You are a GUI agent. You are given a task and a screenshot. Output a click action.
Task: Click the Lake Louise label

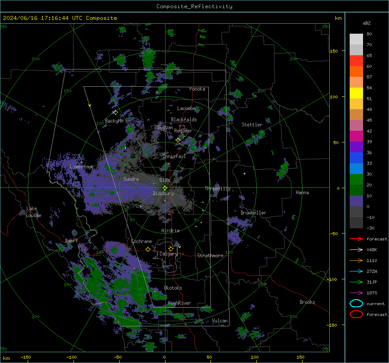[x=33, y=212]
